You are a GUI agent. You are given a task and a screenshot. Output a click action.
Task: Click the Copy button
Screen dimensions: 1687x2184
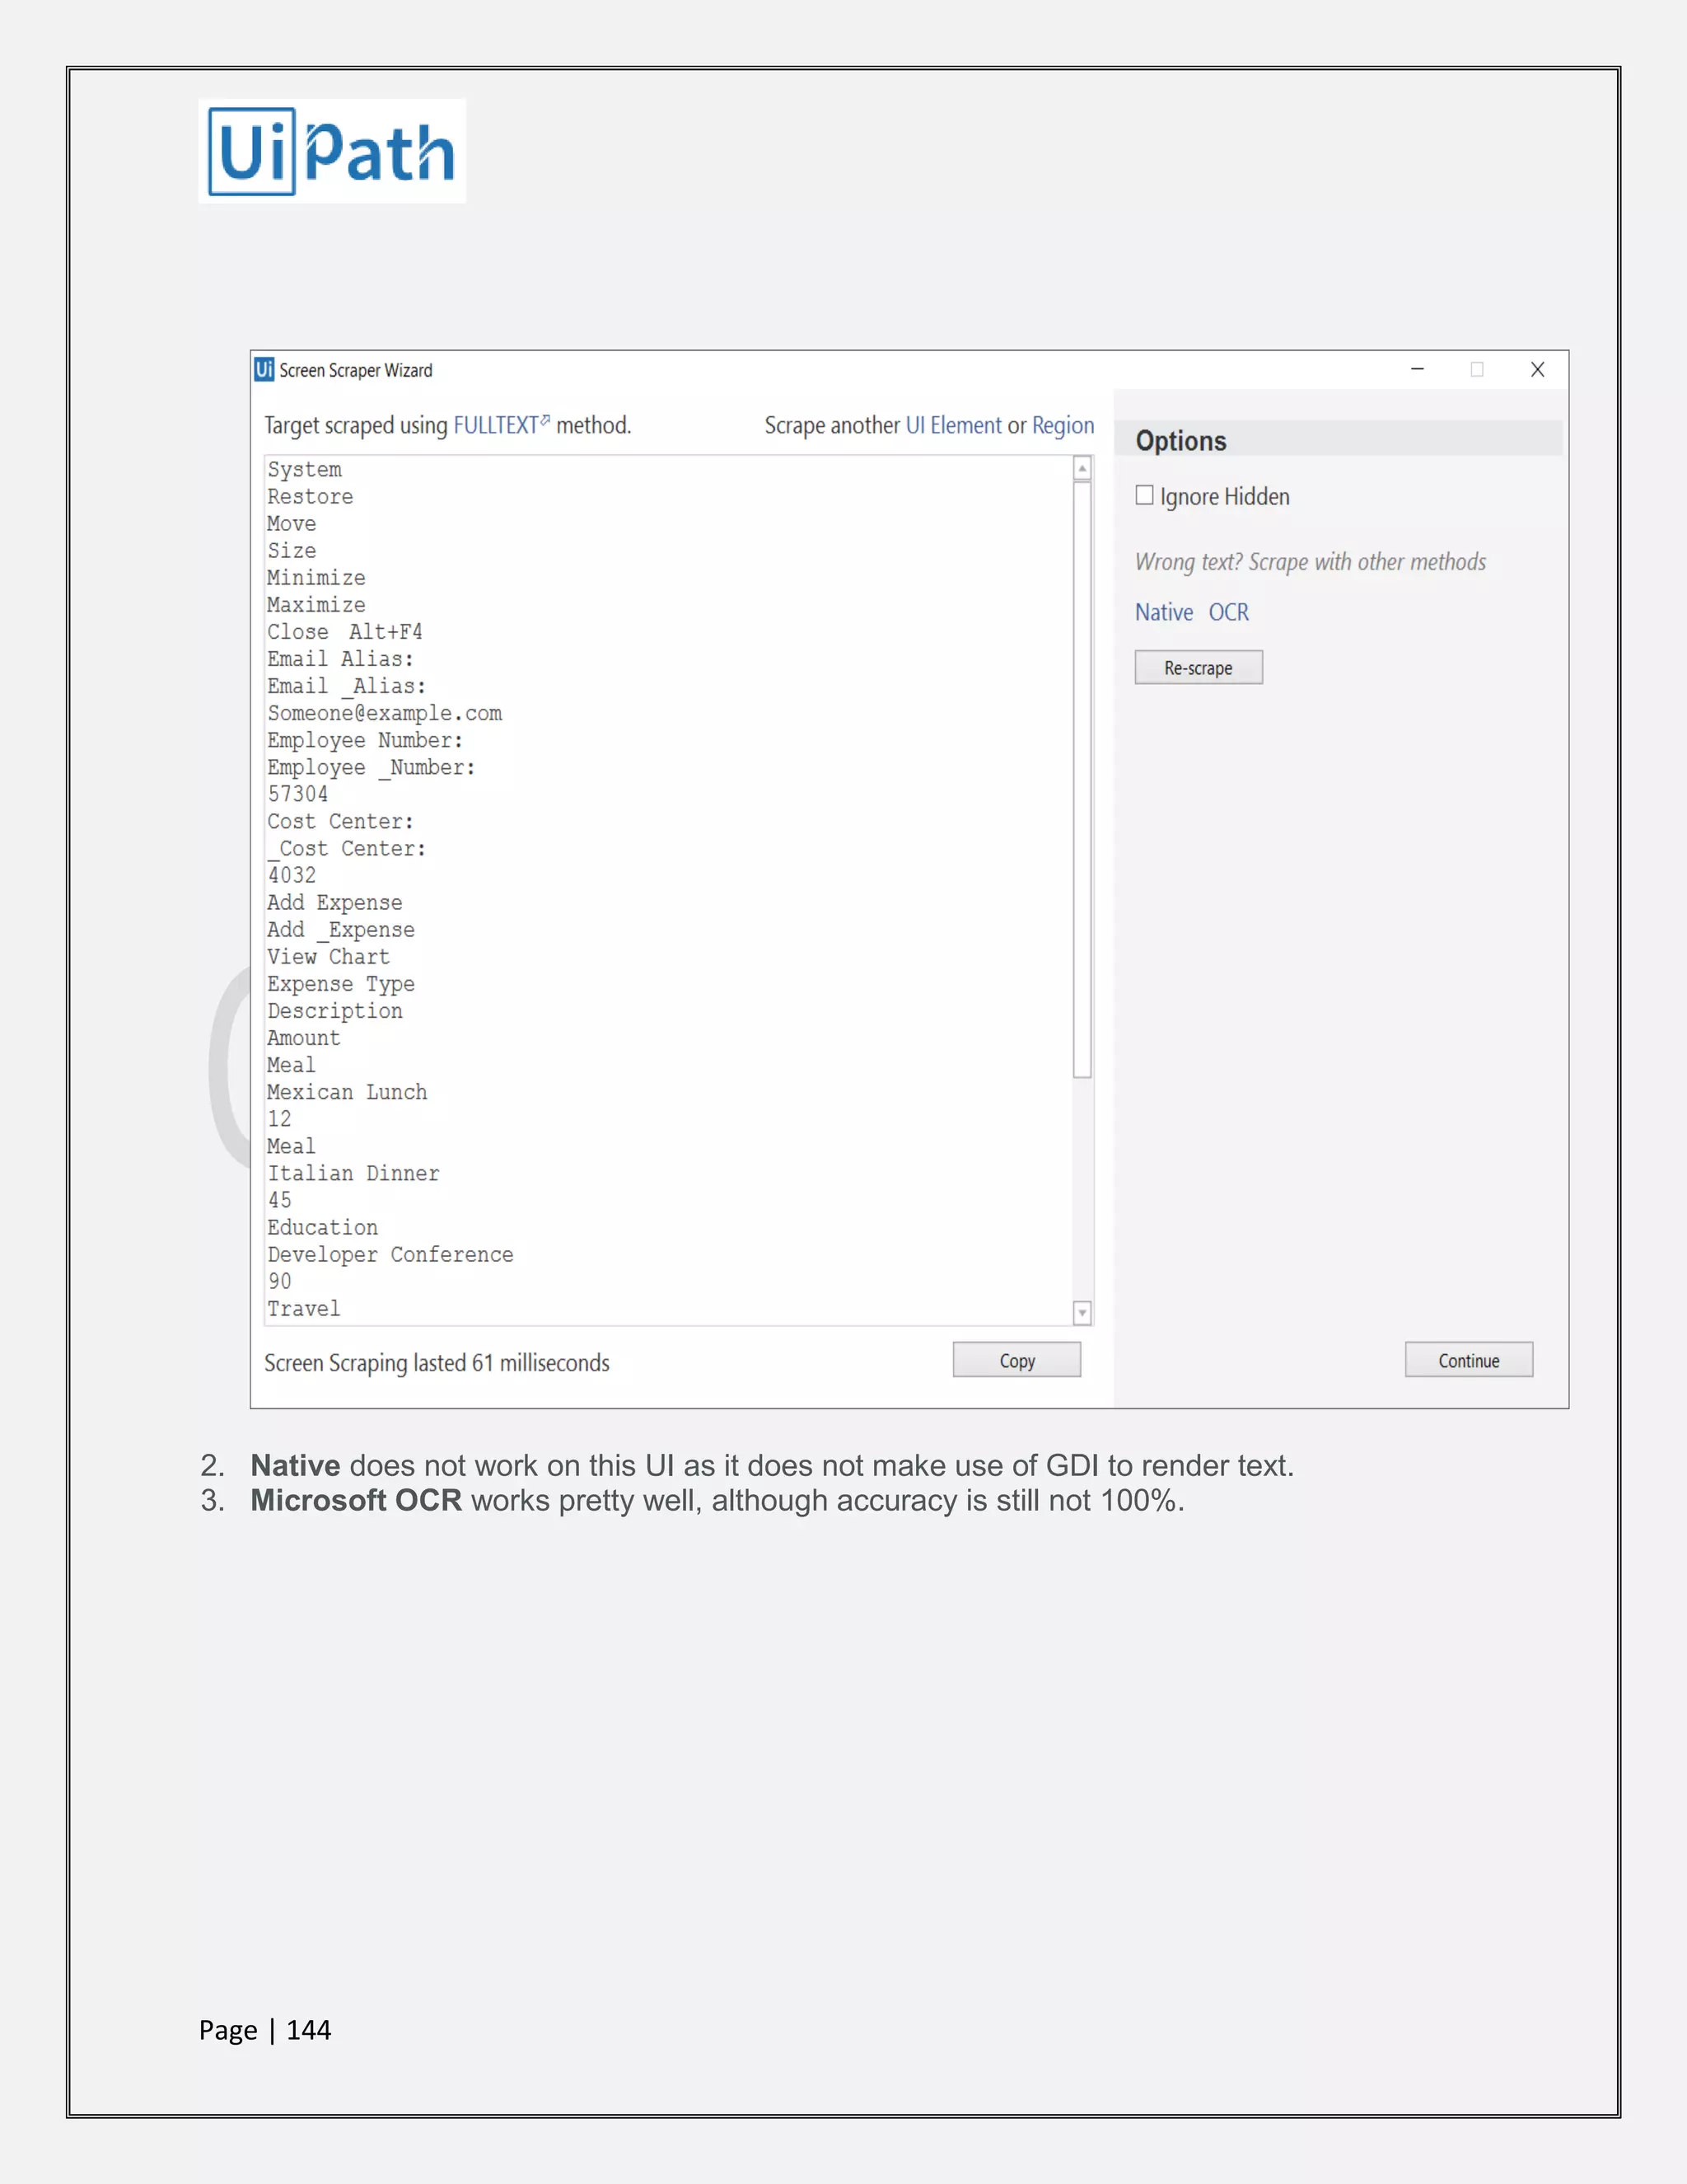[1016, 1360]
